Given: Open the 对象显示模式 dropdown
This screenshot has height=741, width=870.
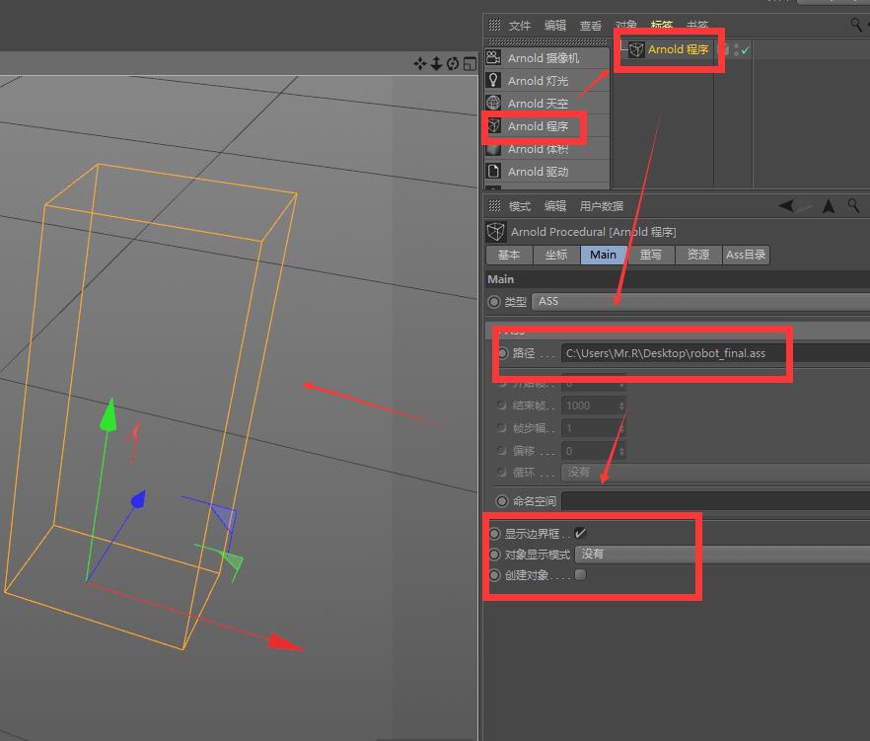Looking at the screenshot, I should pyautogui.click(x=722, y=554).
